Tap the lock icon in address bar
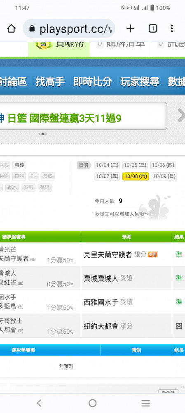Screen dimensions: 185x413 click(x=32, y=28)
